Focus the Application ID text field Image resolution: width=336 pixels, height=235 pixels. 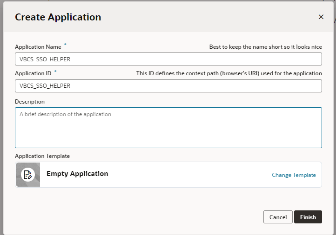(x=168, y=86)
